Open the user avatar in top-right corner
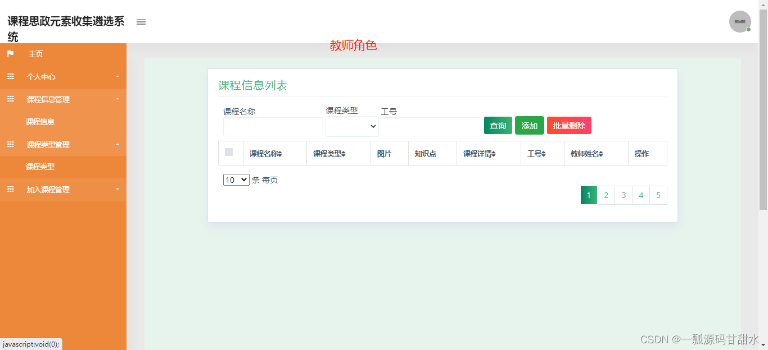 click(740, 21)
